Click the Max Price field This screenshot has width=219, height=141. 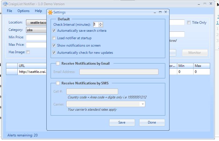coord(36,45)
